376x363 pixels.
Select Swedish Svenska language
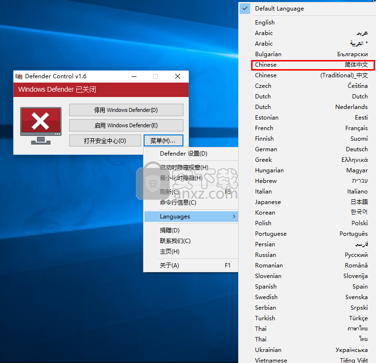coord(308,297)
